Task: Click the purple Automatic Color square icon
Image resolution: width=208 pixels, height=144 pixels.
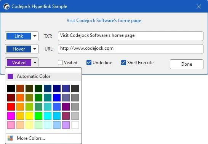Action: coord(10,76)
